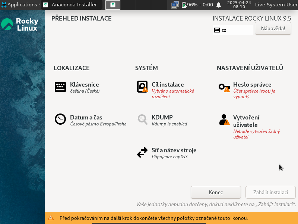Open Síť a název stroje settings
The image size is (298, 224).
pyautogui.click(x=174, y=150)
